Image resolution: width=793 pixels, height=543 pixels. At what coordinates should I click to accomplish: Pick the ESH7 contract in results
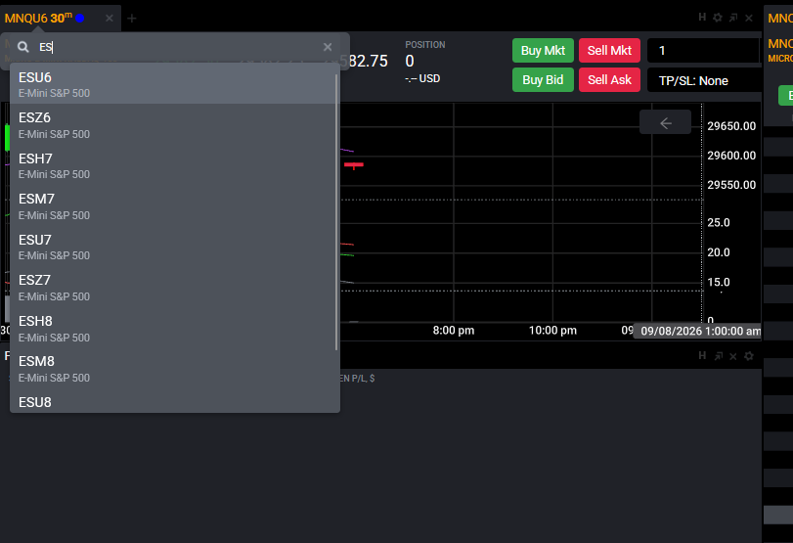click(172, 165)
